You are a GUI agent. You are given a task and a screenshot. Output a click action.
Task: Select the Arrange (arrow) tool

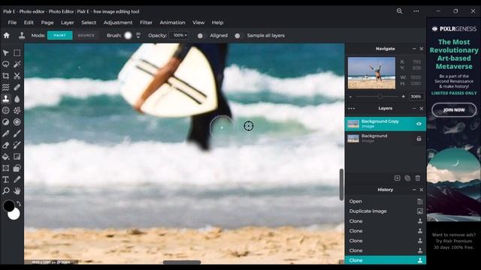tap(5, 52)
